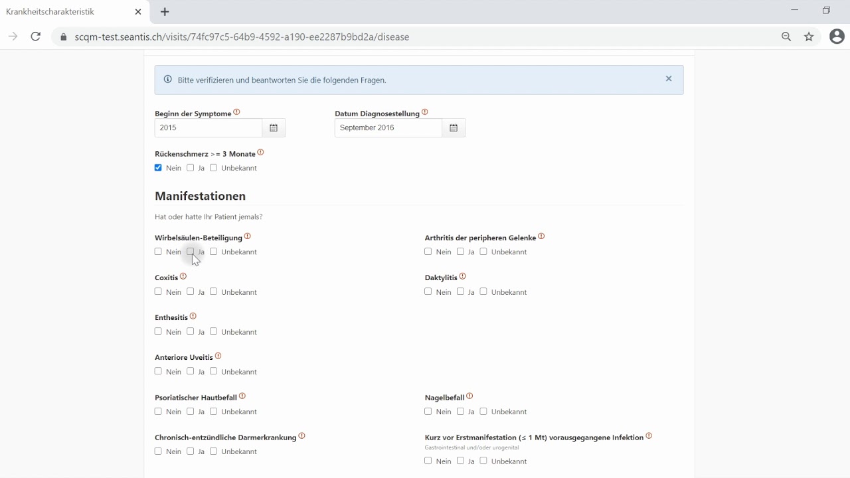The image size is (850, 478).
Task: Check Ja for Arthritis der peripheren Gelenke
Action: click(x=461, y=251)
